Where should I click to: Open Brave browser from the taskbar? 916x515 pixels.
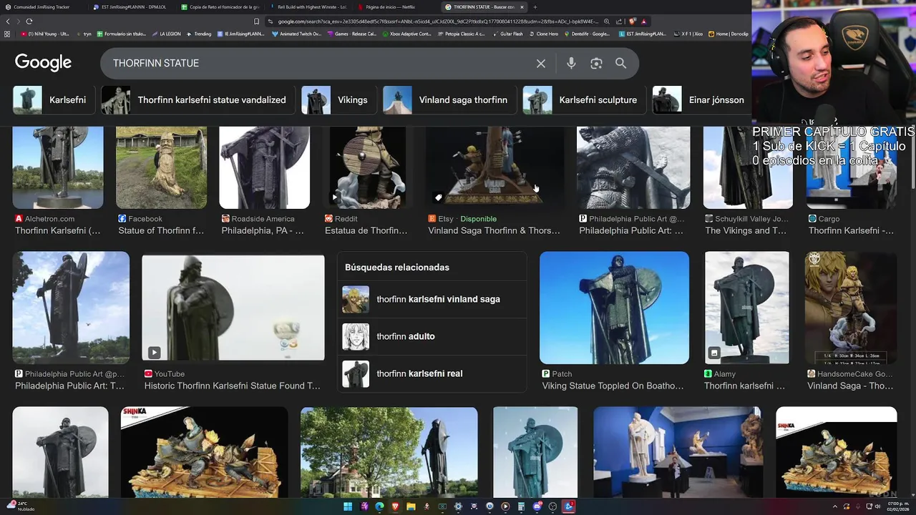tap(395, 506)
